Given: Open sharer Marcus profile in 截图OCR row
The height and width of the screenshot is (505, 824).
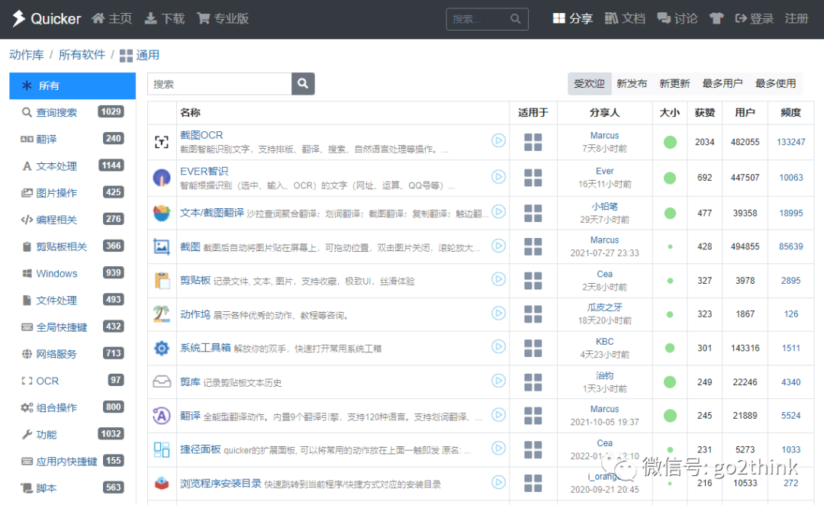Looking at the screenshot, I should (x=604, y=136).
